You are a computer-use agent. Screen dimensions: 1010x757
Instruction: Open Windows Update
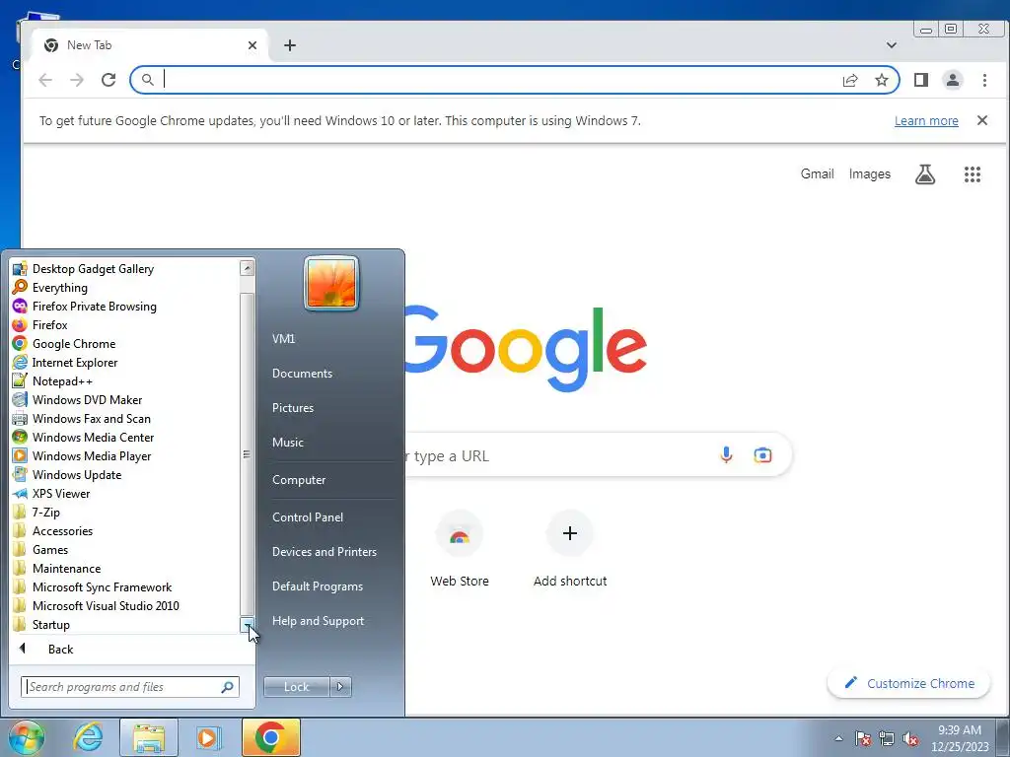coord(124,474)
